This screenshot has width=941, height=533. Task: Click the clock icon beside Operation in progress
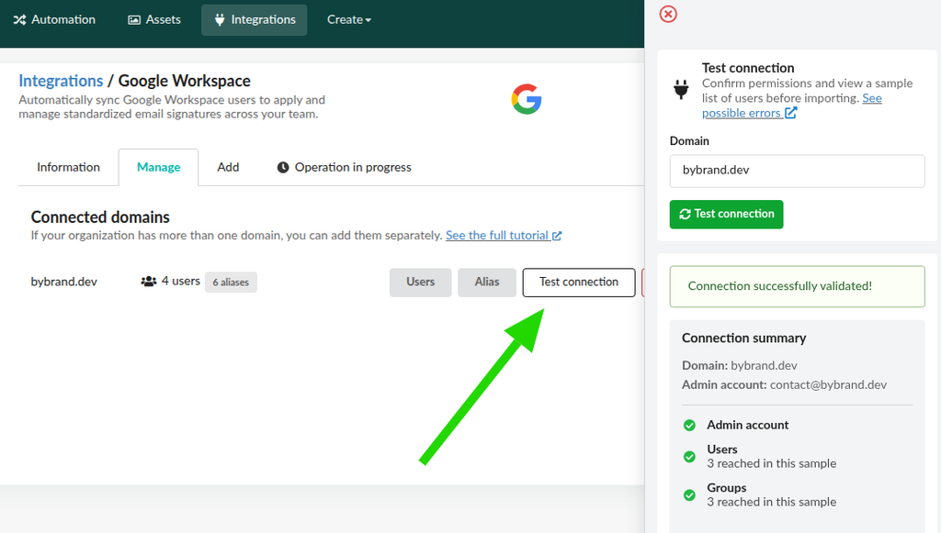click(x=283, y=168)
